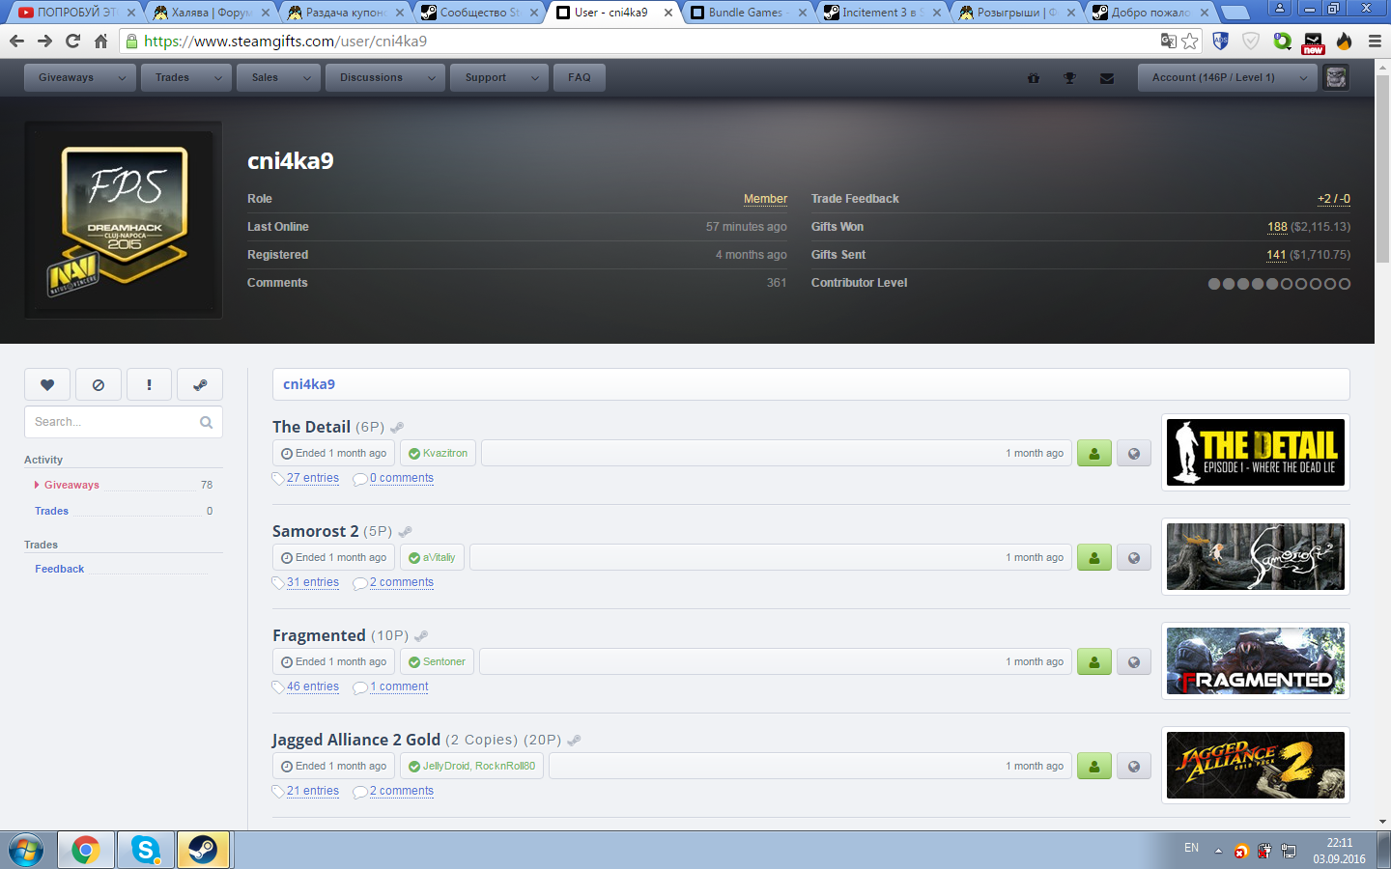Open Steam from the Windows taskbar
The image size is (1391, 869).
[x=203, y=850]
